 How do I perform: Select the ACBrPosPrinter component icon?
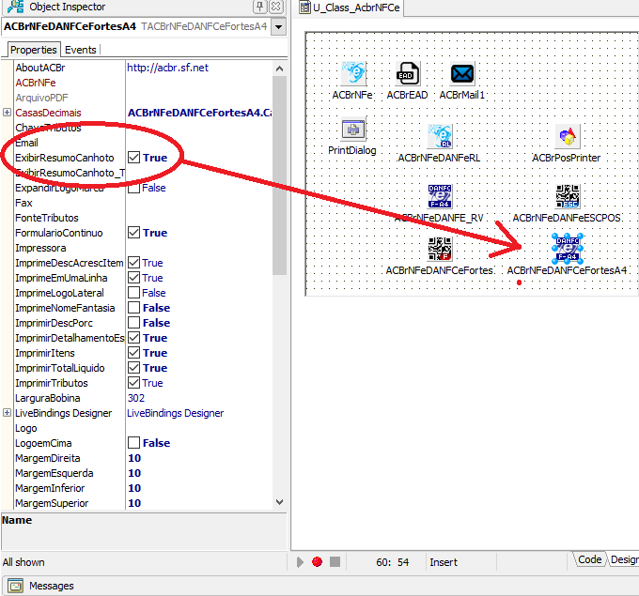[568, 136]
